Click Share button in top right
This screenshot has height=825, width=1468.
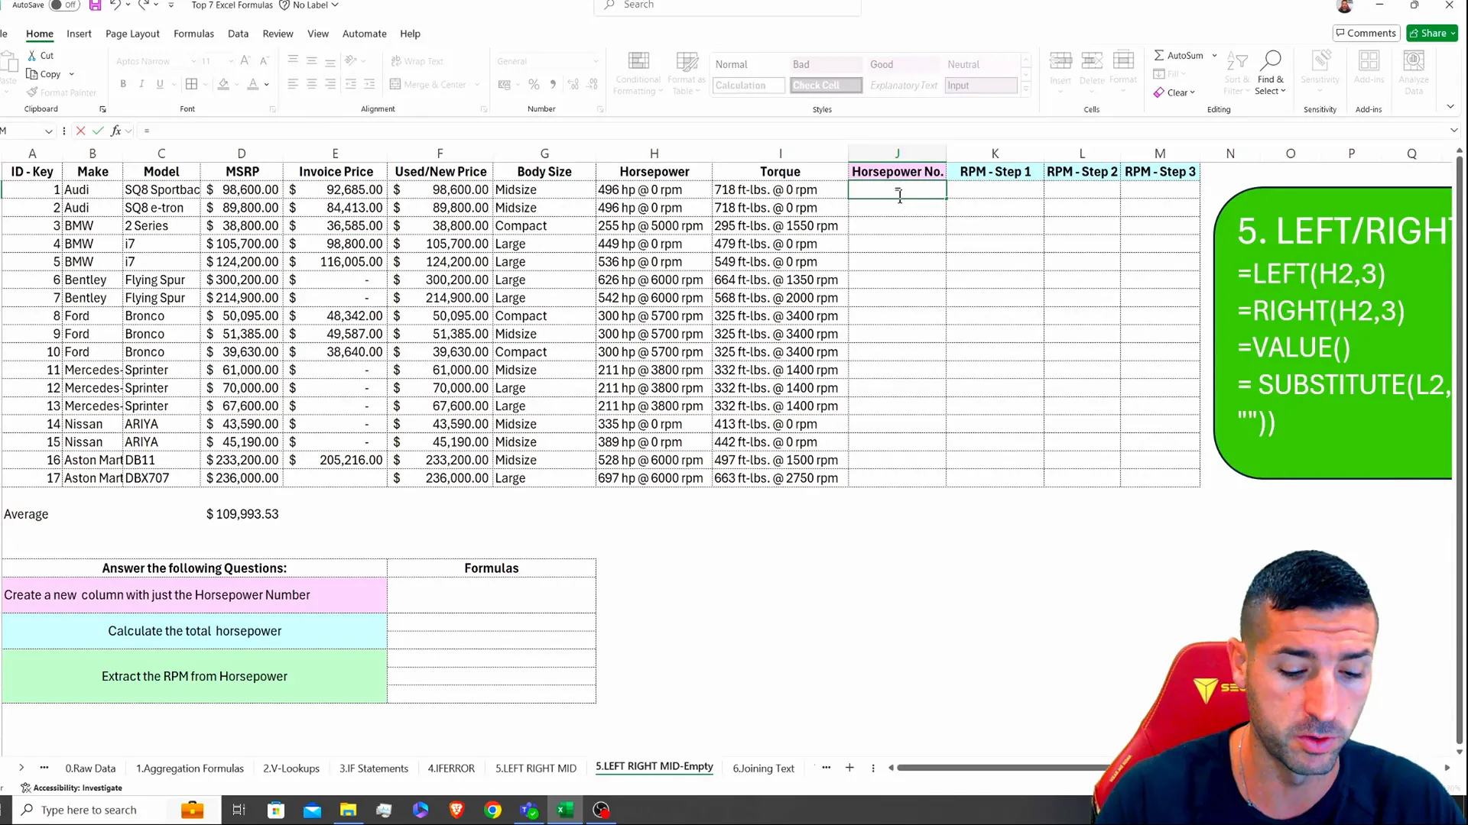[1427, 34]
